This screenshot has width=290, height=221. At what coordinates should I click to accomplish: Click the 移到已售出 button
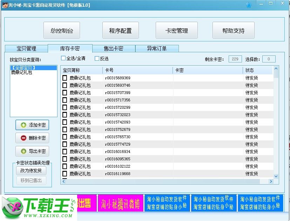pyautogui.click(x=31, y=180)
